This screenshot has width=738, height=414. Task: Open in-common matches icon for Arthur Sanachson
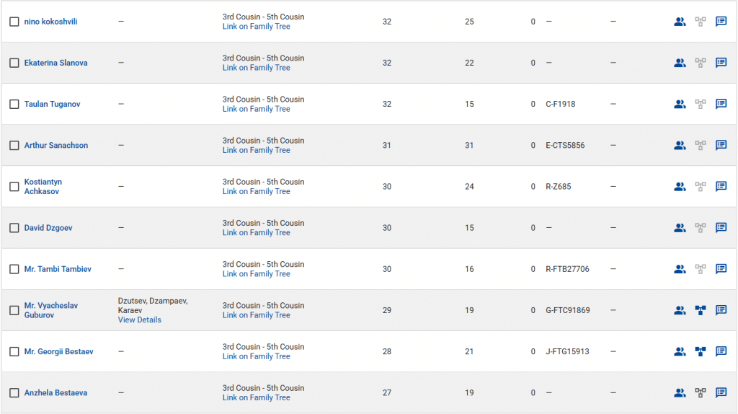(680, 145)
